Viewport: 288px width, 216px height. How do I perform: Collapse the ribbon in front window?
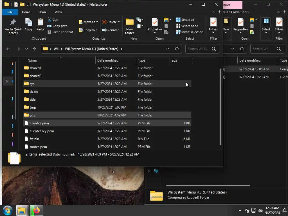213,12
